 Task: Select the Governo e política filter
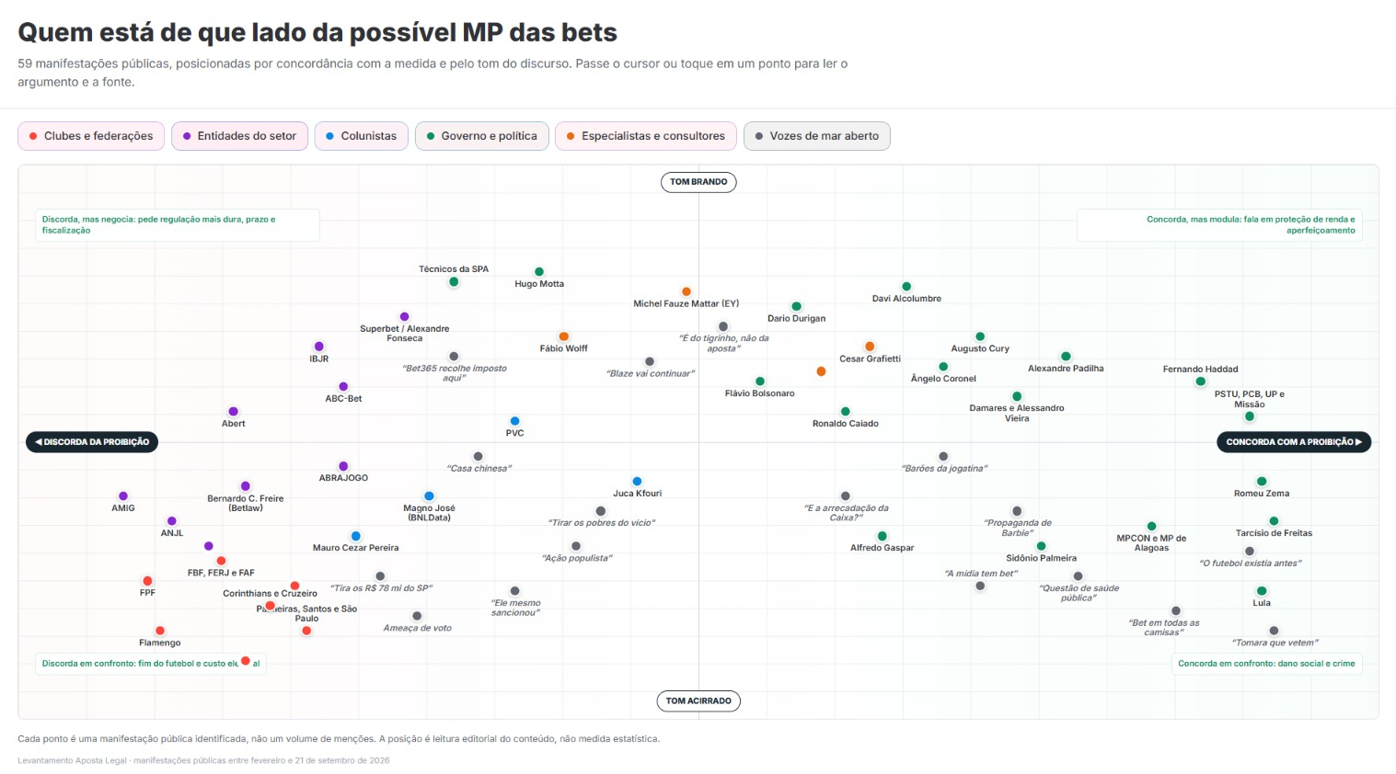(x=481, y=136)
